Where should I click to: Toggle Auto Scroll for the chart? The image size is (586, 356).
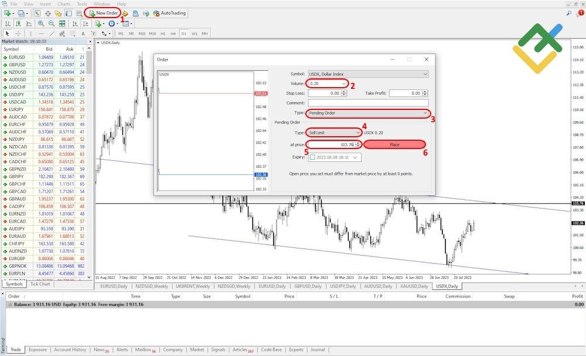point(75,23)
